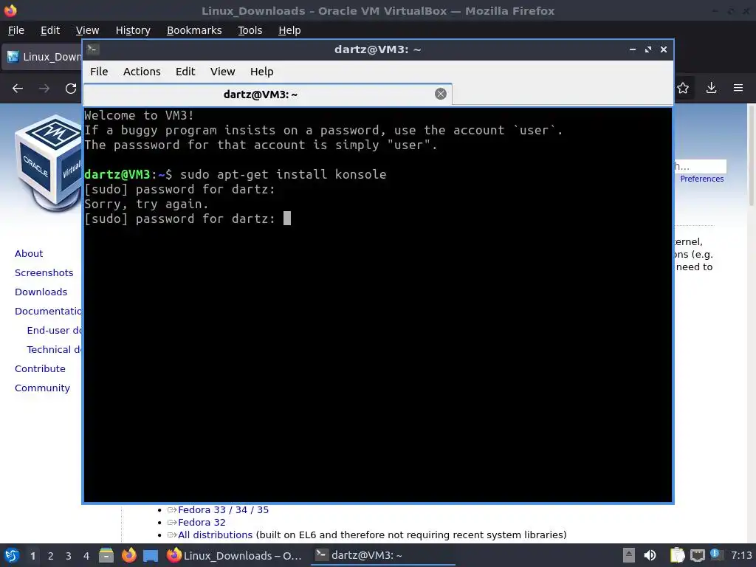This screenshot has height=567, width=756.
Task: Launch Firefox from taskbar quicklaunch
Action: point(128,555)
